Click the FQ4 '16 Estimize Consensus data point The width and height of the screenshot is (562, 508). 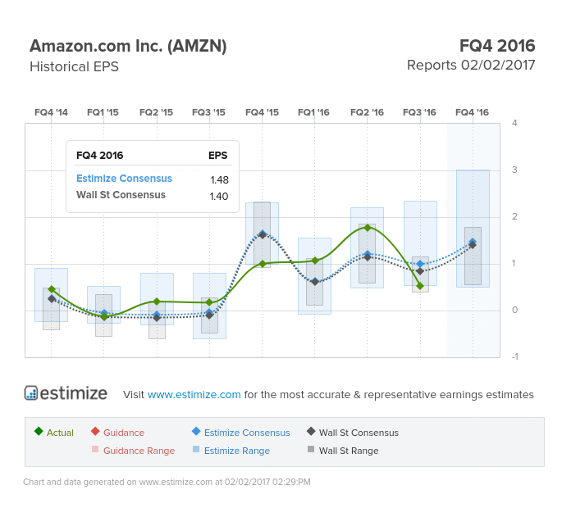[473, 242]
